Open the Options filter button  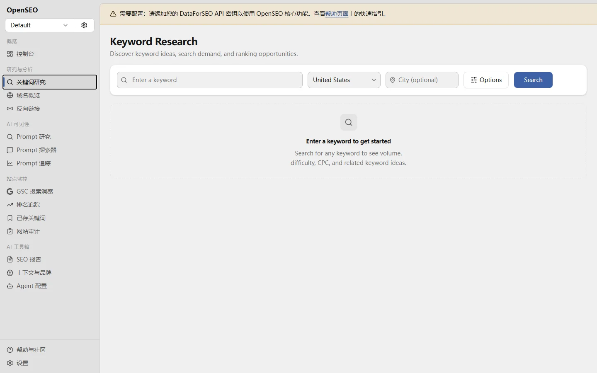(x=486, y=80)
